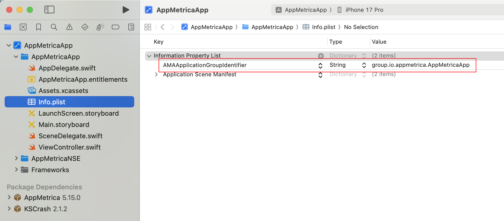Collapse the Information Property List row
The width and height of the screenshot is (504, 221).
[149, 56]
